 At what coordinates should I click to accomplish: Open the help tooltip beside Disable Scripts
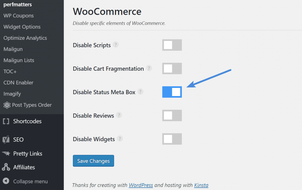[116, 44]
